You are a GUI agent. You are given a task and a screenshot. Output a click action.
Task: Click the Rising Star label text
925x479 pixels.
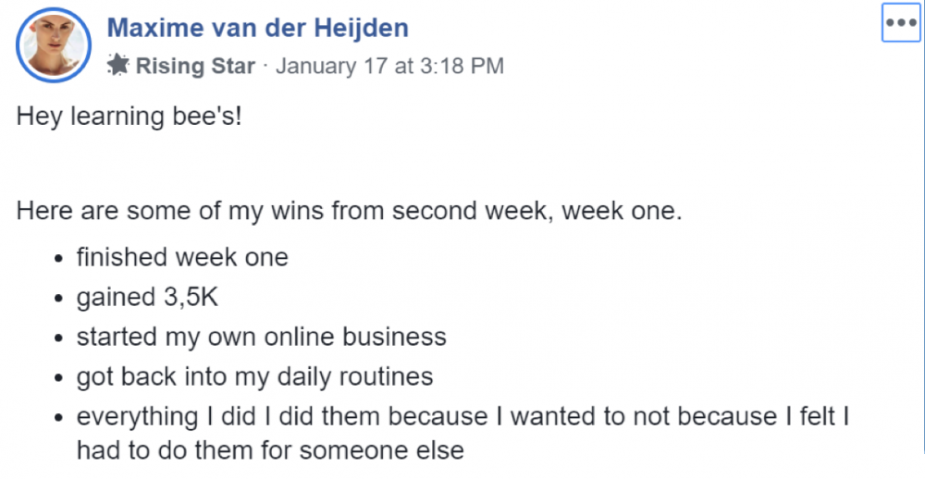point(195,66)
